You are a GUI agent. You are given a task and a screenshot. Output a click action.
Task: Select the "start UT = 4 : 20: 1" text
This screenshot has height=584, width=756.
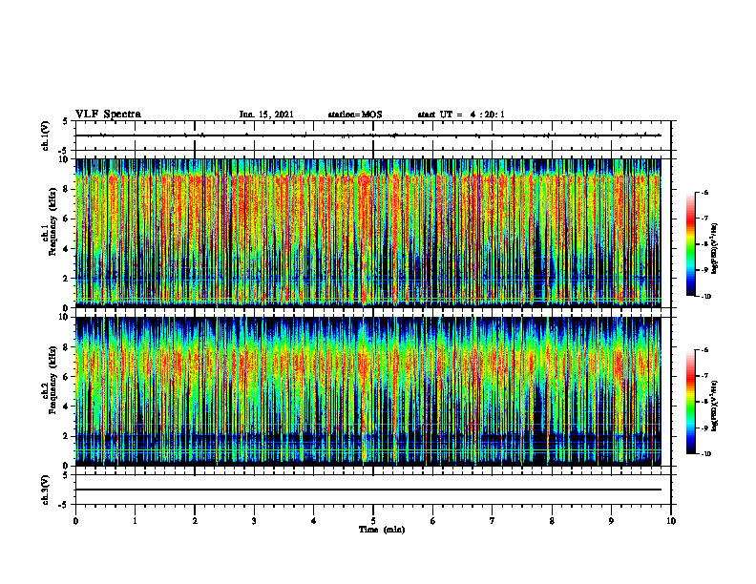pyautogui.click(x=461, y=115)
